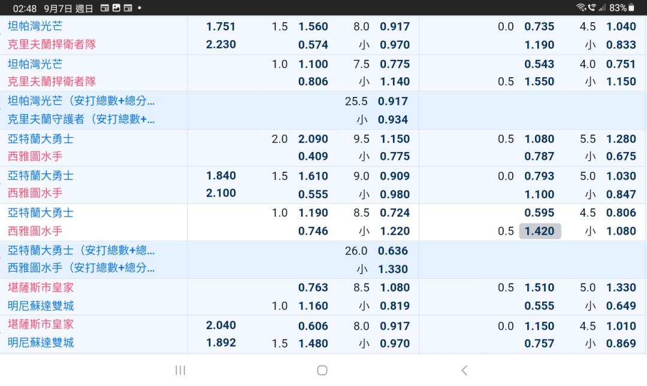Open 西雅圖水手（安打總數+總分 market row
647x386 pixels.
pyautogui.click(x=81, y=268)
